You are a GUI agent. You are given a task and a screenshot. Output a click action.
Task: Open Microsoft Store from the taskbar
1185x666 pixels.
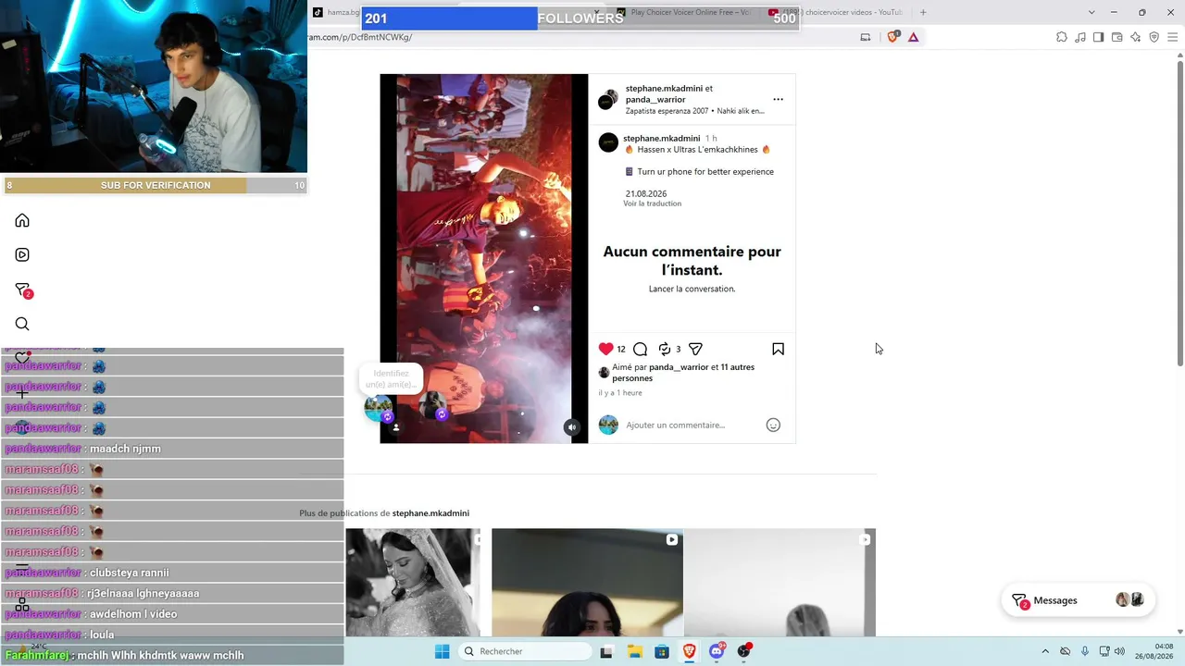click(662, 651)
